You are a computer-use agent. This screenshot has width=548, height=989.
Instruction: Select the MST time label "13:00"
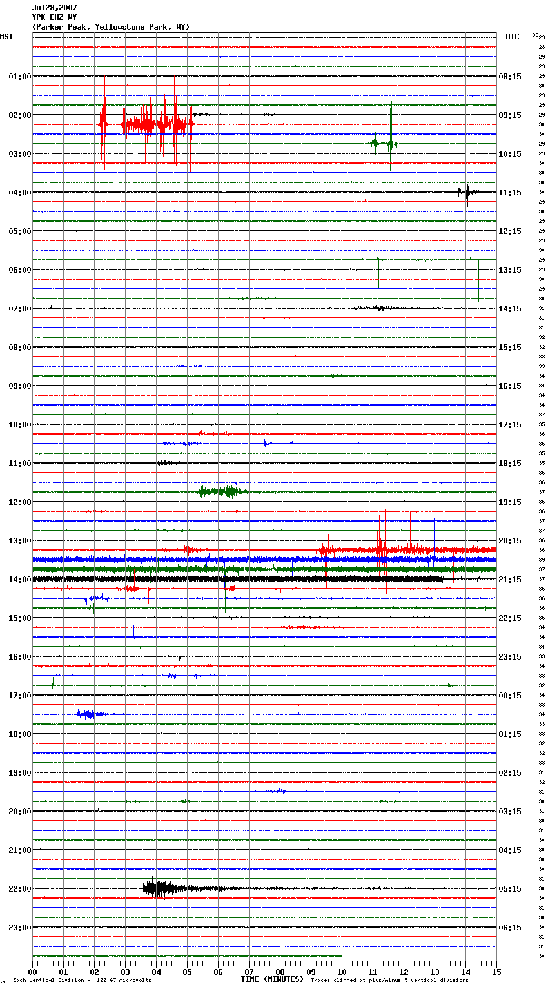[x=20, y=541]
